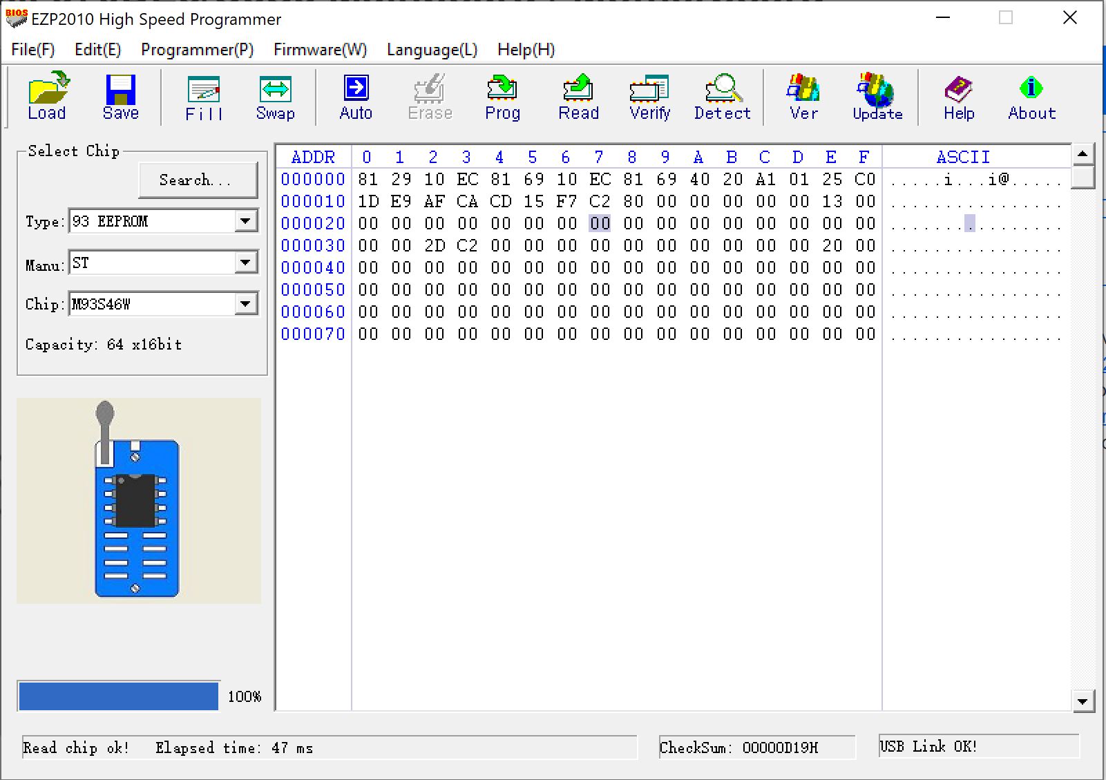The image size is (1106, 780).
Task: Open the Firmware(W) menu
Action: pyautogui.click(x=320, y=50)
